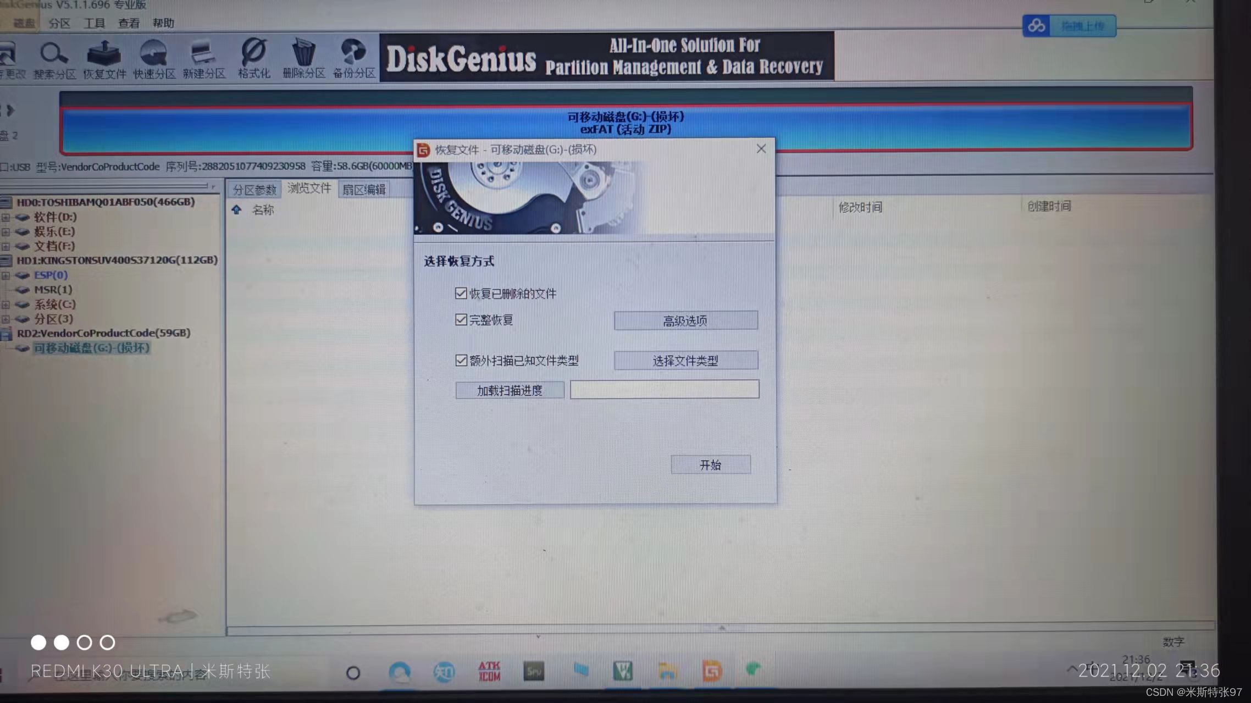Screen dimensions: 1251x703
Task: Uncheck the 恢复已删除的文件 checkbox
Action: click(461, 294)
